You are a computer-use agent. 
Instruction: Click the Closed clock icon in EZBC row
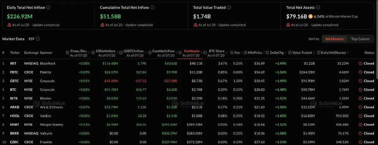tap(361, 142)
